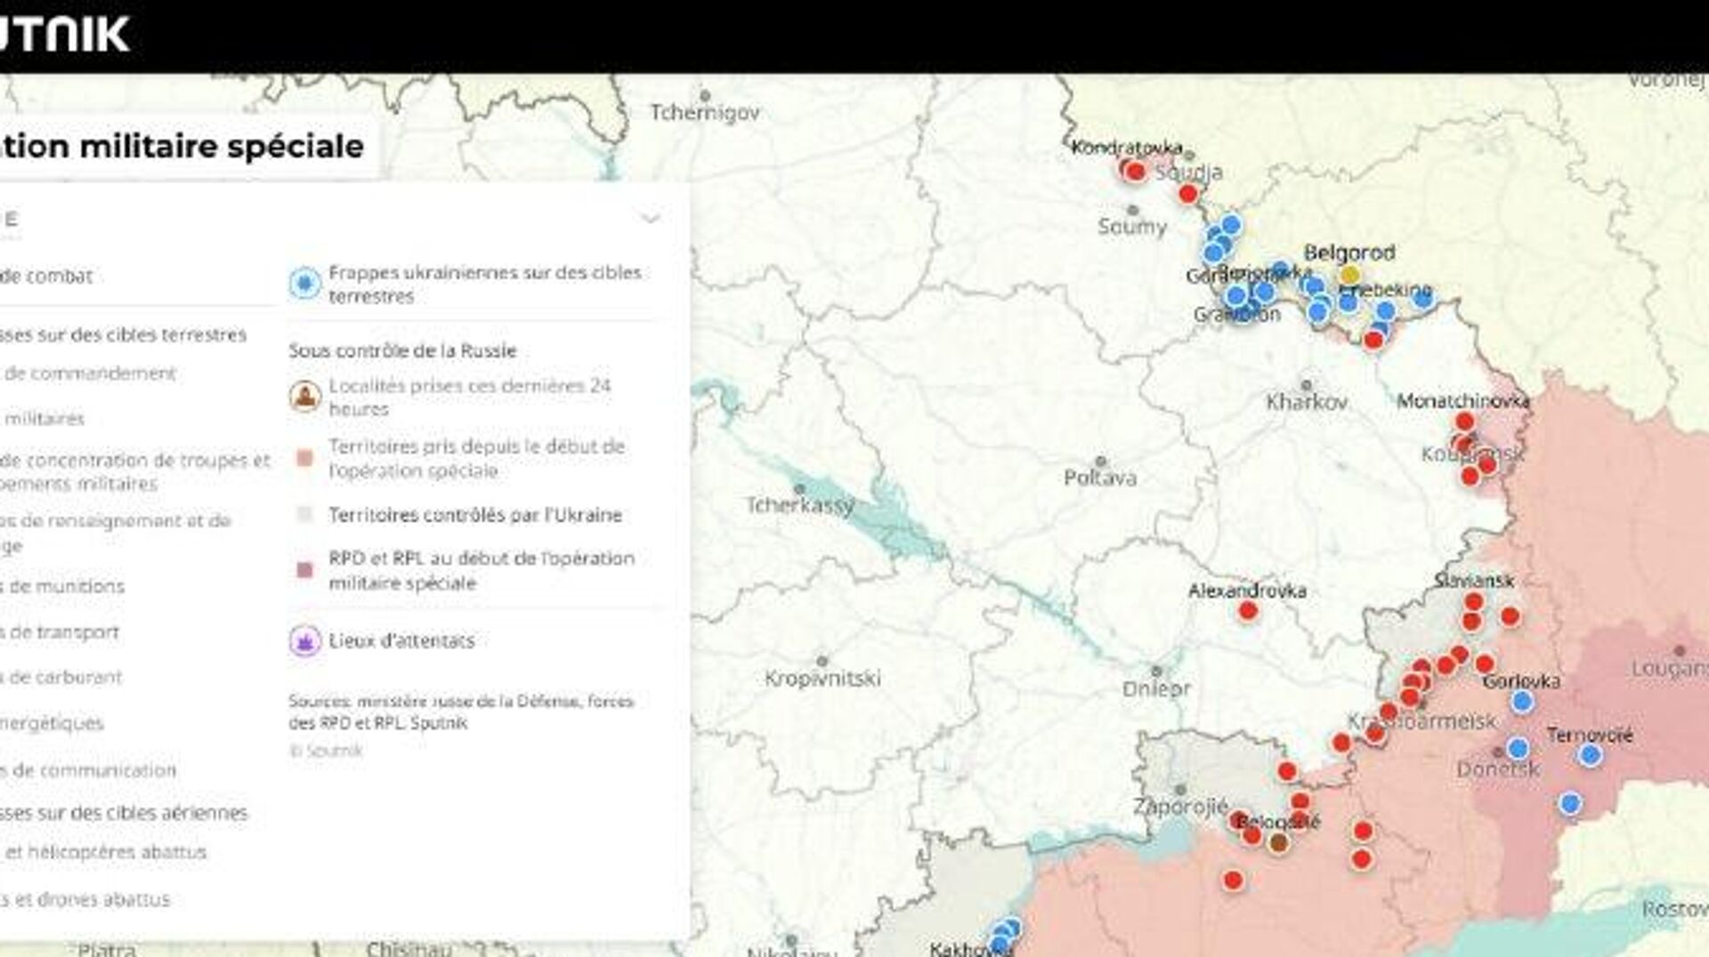The width and height of the screenshot is (1709, 957).
Task: Click the Kharkov city label on map
Action: pos(1306,402)
